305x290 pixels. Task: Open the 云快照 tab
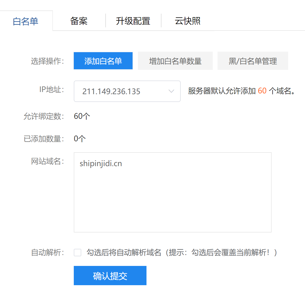tap(187, 21)
